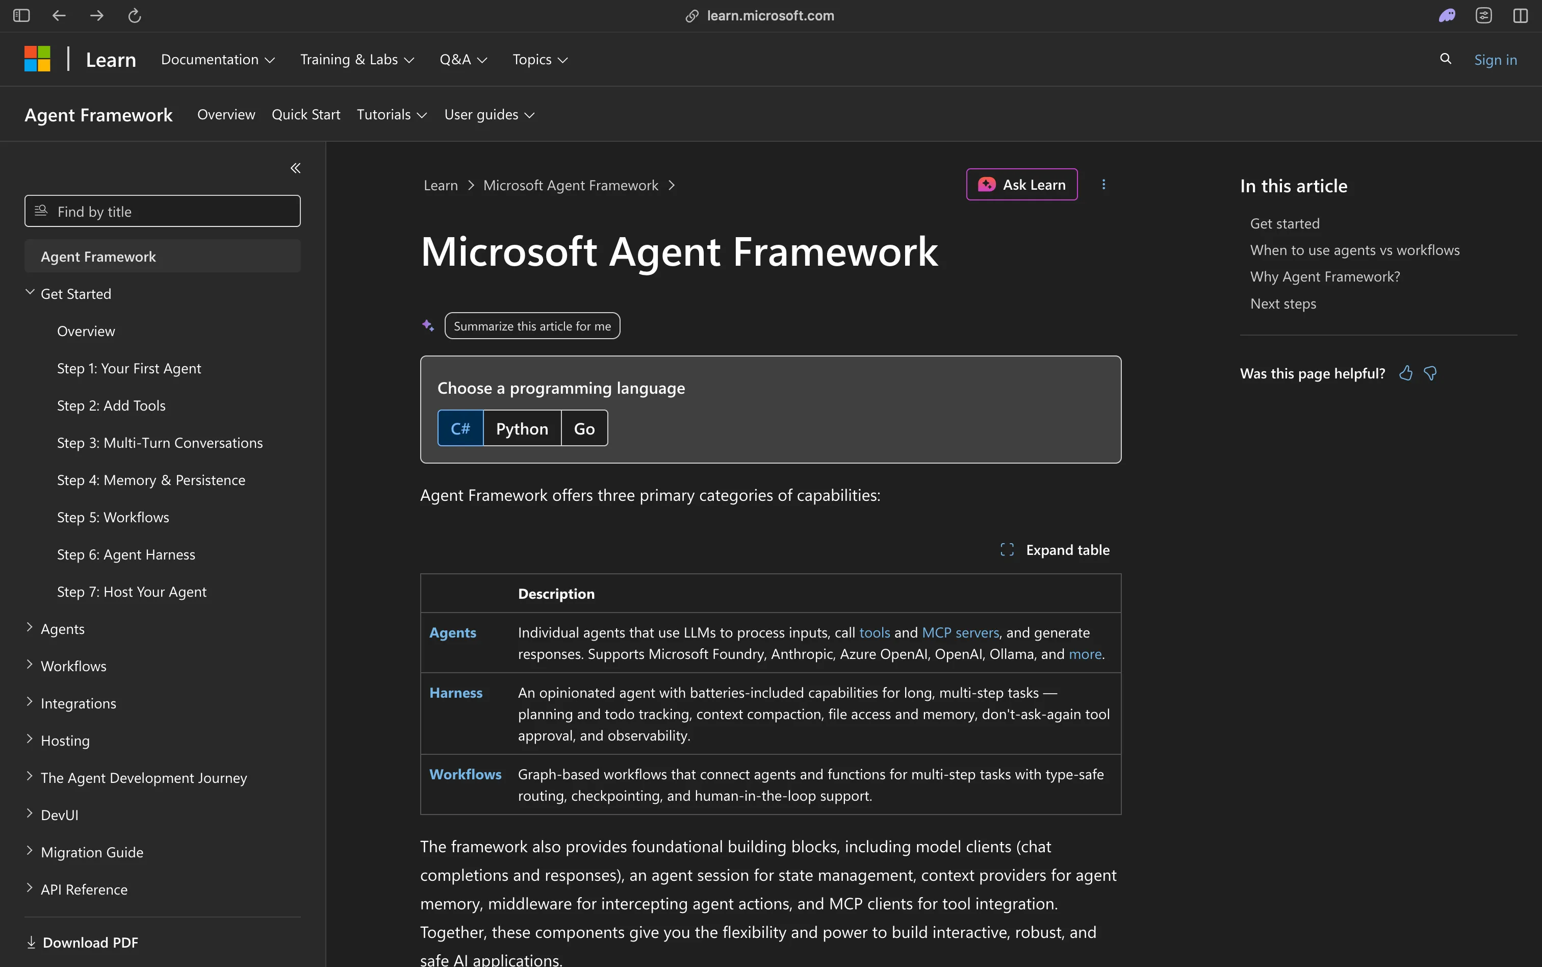Open Step 4: Memory & Persistence

tap(151, 479)
